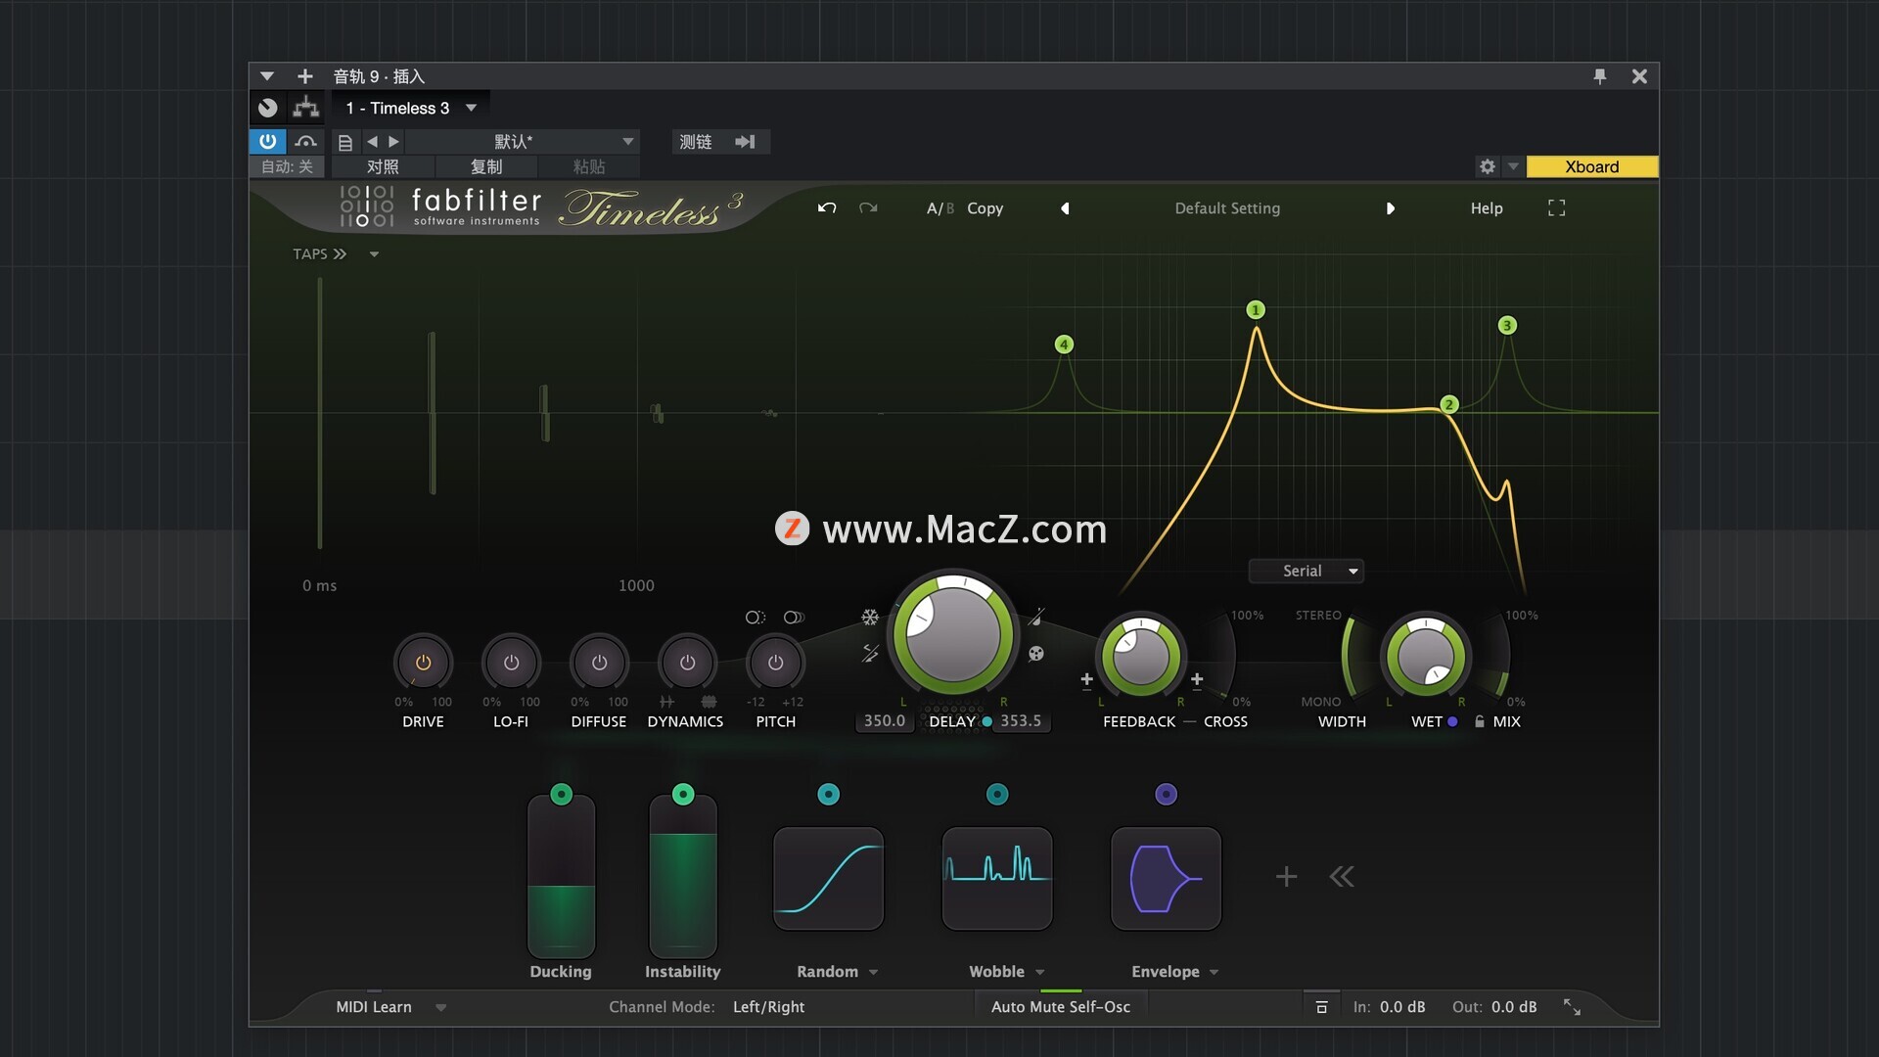Collapse modulation section with double chevron
Screen dimensions: 1879x1057
1342,876
